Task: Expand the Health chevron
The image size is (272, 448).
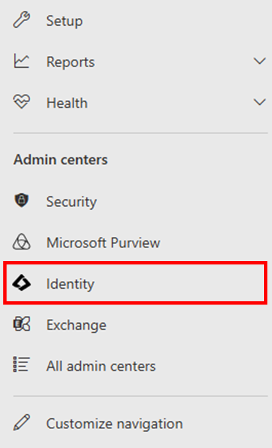Action: pos(260,102)
